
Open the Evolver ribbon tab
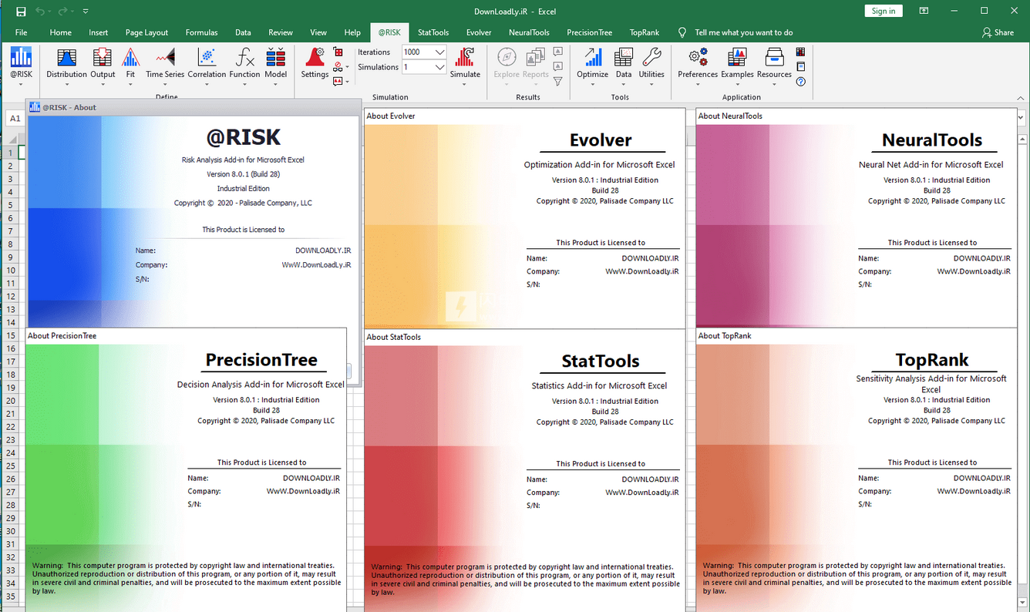pyautogui.click(x=479, y=33)
